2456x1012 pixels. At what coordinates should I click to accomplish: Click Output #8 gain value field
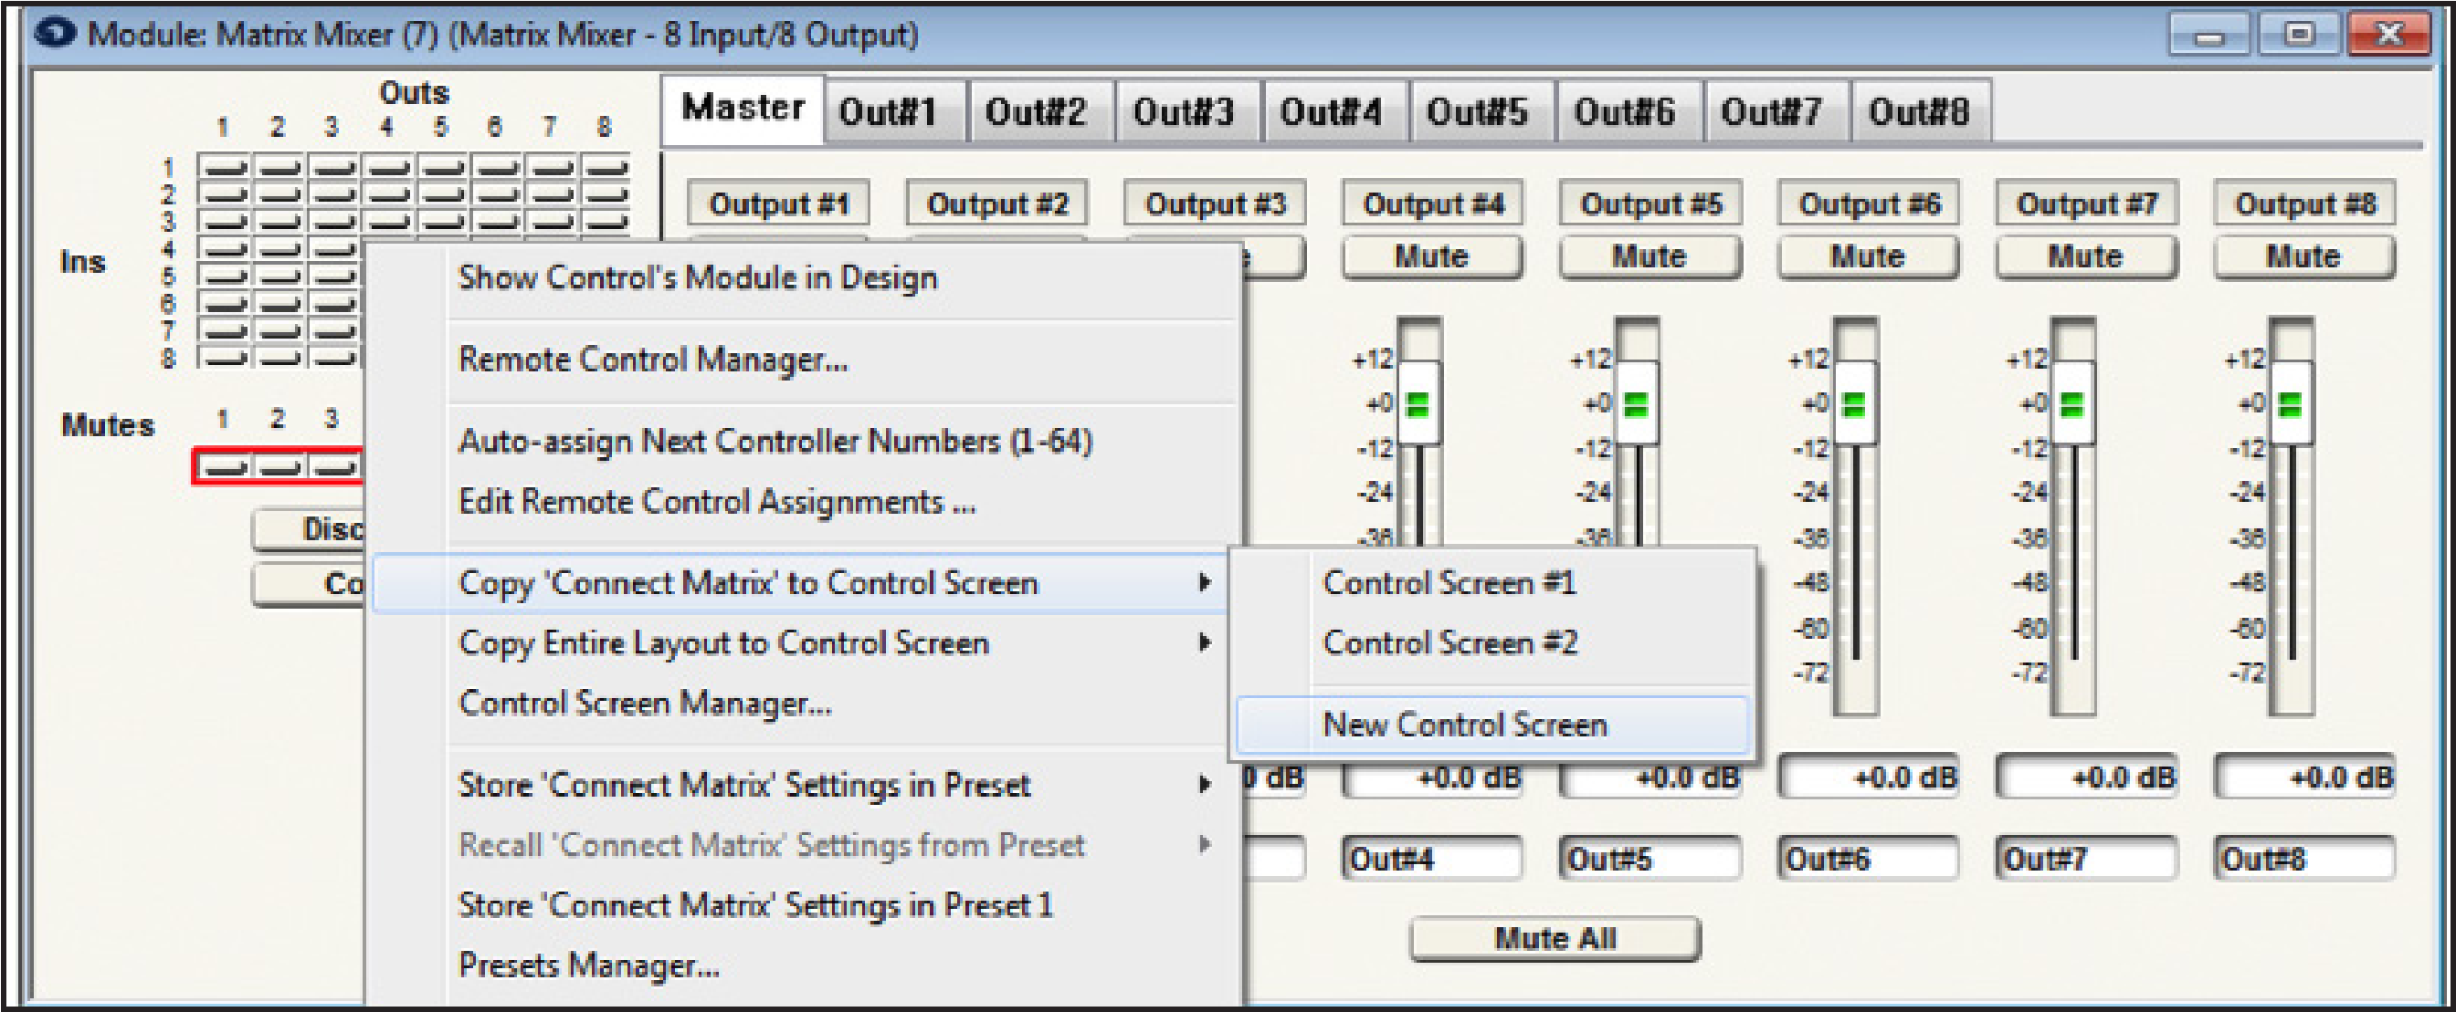pyautogui.click(x=2304, y=778)
